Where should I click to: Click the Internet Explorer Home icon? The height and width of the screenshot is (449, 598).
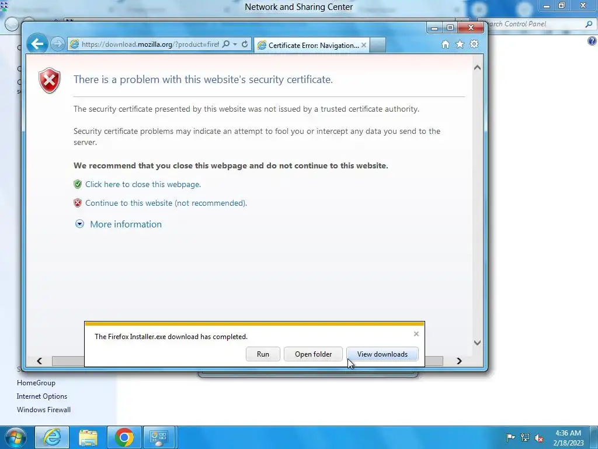[445, 44]
